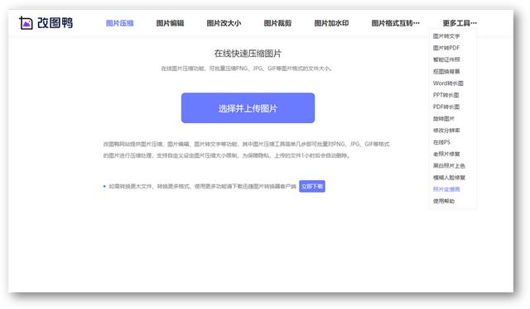
Task: Open 在线PS from the menu
Action: coord(441,142)
